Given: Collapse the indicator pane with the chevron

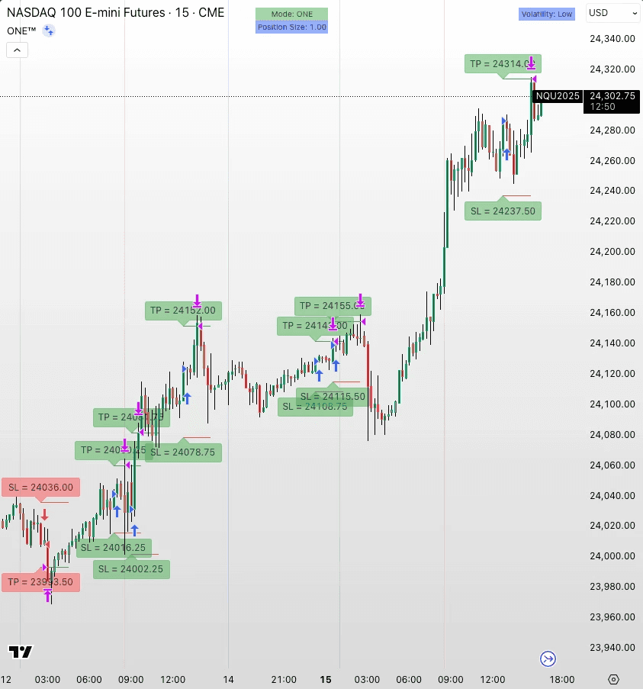Looking at the screenshot, I should click(x=17, y=50).
